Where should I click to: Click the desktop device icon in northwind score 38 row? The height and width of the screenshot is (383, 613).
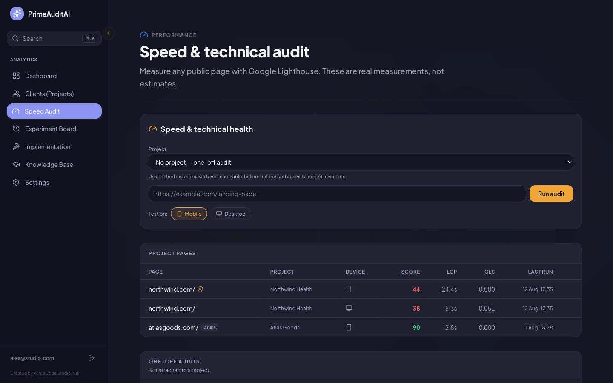tap(349, 308)
